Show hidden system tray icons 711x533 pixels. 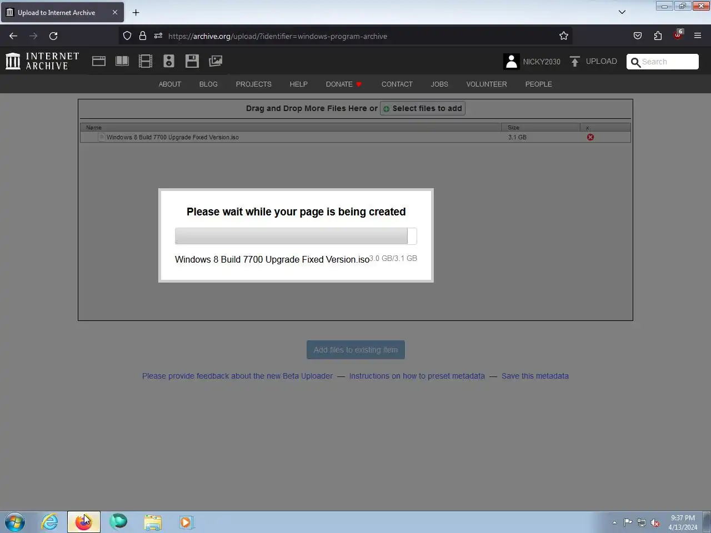point(614,522)
